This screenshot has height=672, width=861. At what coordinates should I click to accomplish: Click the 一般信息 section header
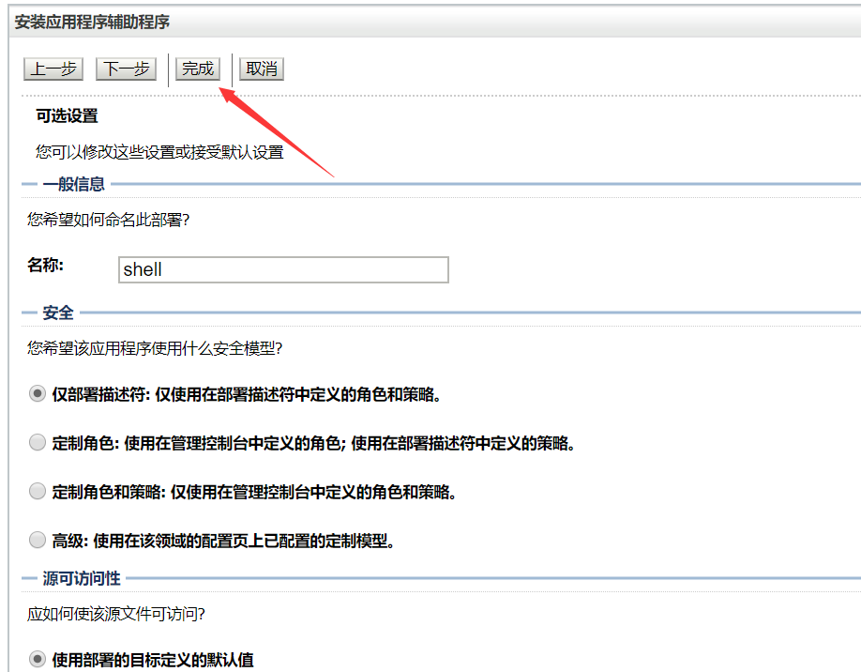[x=59, y=183]
